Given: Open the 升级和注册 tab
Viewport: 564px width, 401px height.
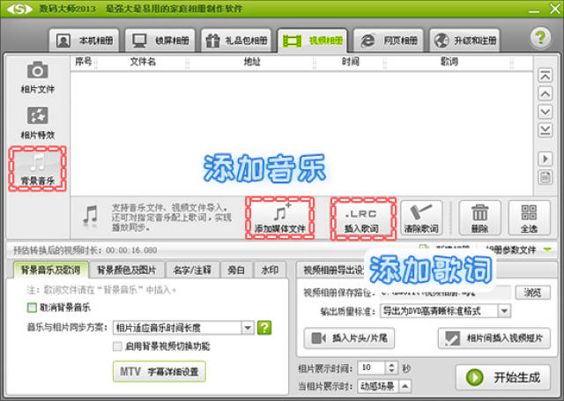Looking at the screenshot, I should (464, 41).
